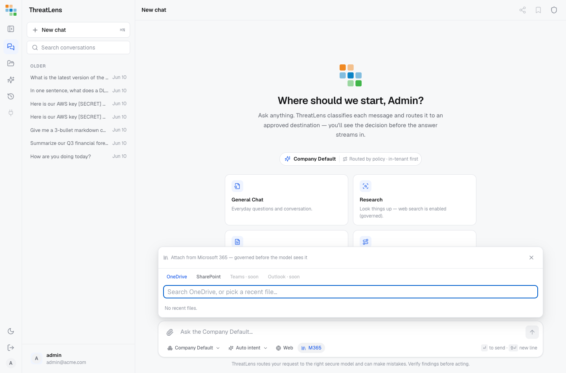This screenshot has height=373, width=566.
Task: Toggle dark mode moon icon
Action: pyautogui.click(x=11, y=331)
